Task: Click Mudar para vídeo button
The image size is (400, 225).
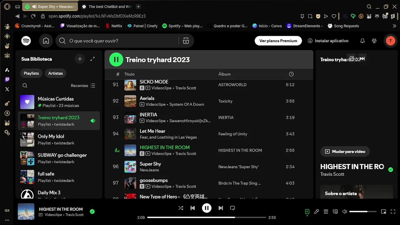Action: click(x=345, y=152)
